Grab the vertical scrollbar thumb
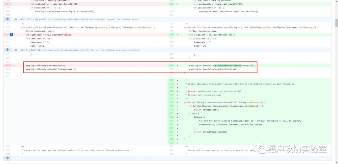338x164 pixels. pyautogui.click(x=336, y=23)
